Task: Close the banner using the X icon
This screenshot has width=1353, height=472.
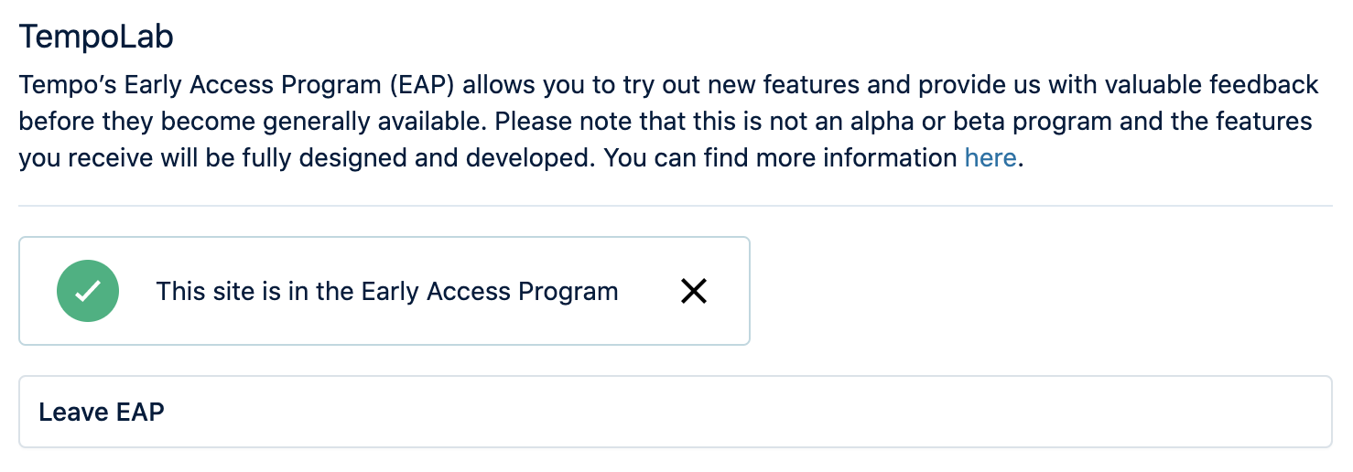Action: click(694, 291)
